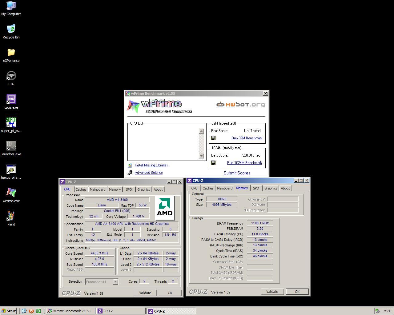This screenshot has height=315, width=394.
Task: Open SPD tab in right CPU-Z window
Action: (x=256, y=188)
